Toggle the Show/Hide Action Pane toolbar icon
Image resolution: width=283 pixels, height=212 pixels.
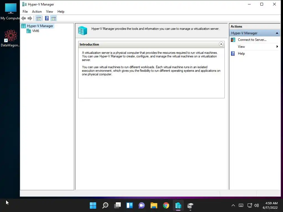pos(54,18)
